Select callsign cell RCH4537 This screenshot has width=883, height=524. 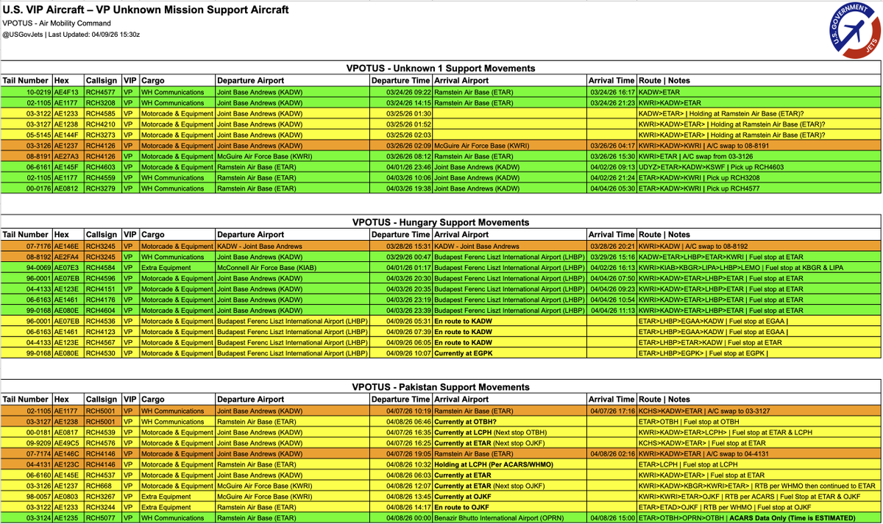102,475
